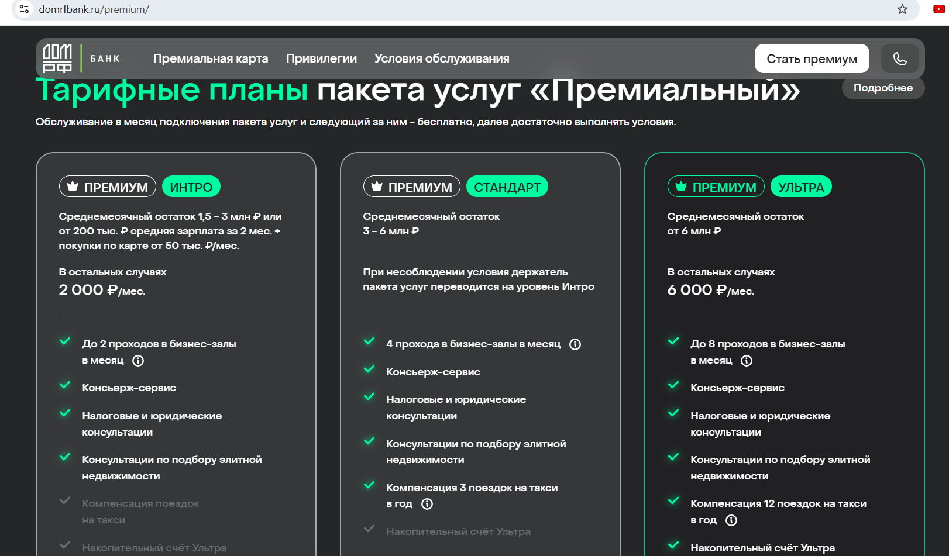The height and width of the screenshot is (556, 949).
Task: Click text от 6 млн ₽
Action: pyautogui.click(x=694, y=231)
